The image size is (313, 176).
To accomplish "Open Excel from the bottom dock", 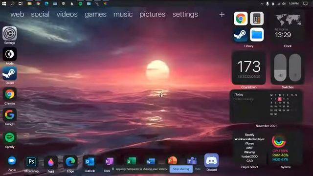I will pyautogui.click(x=131, y=161).
